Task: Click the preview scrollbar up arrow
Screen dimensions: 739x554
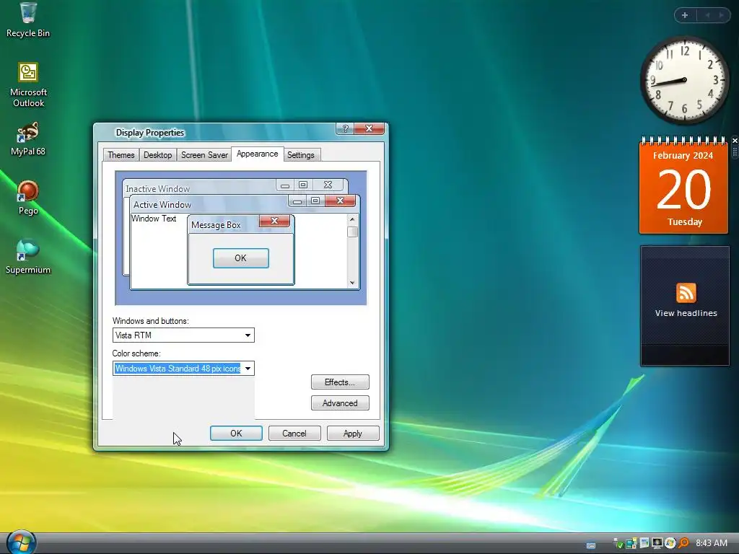Action: pos(352,219)
